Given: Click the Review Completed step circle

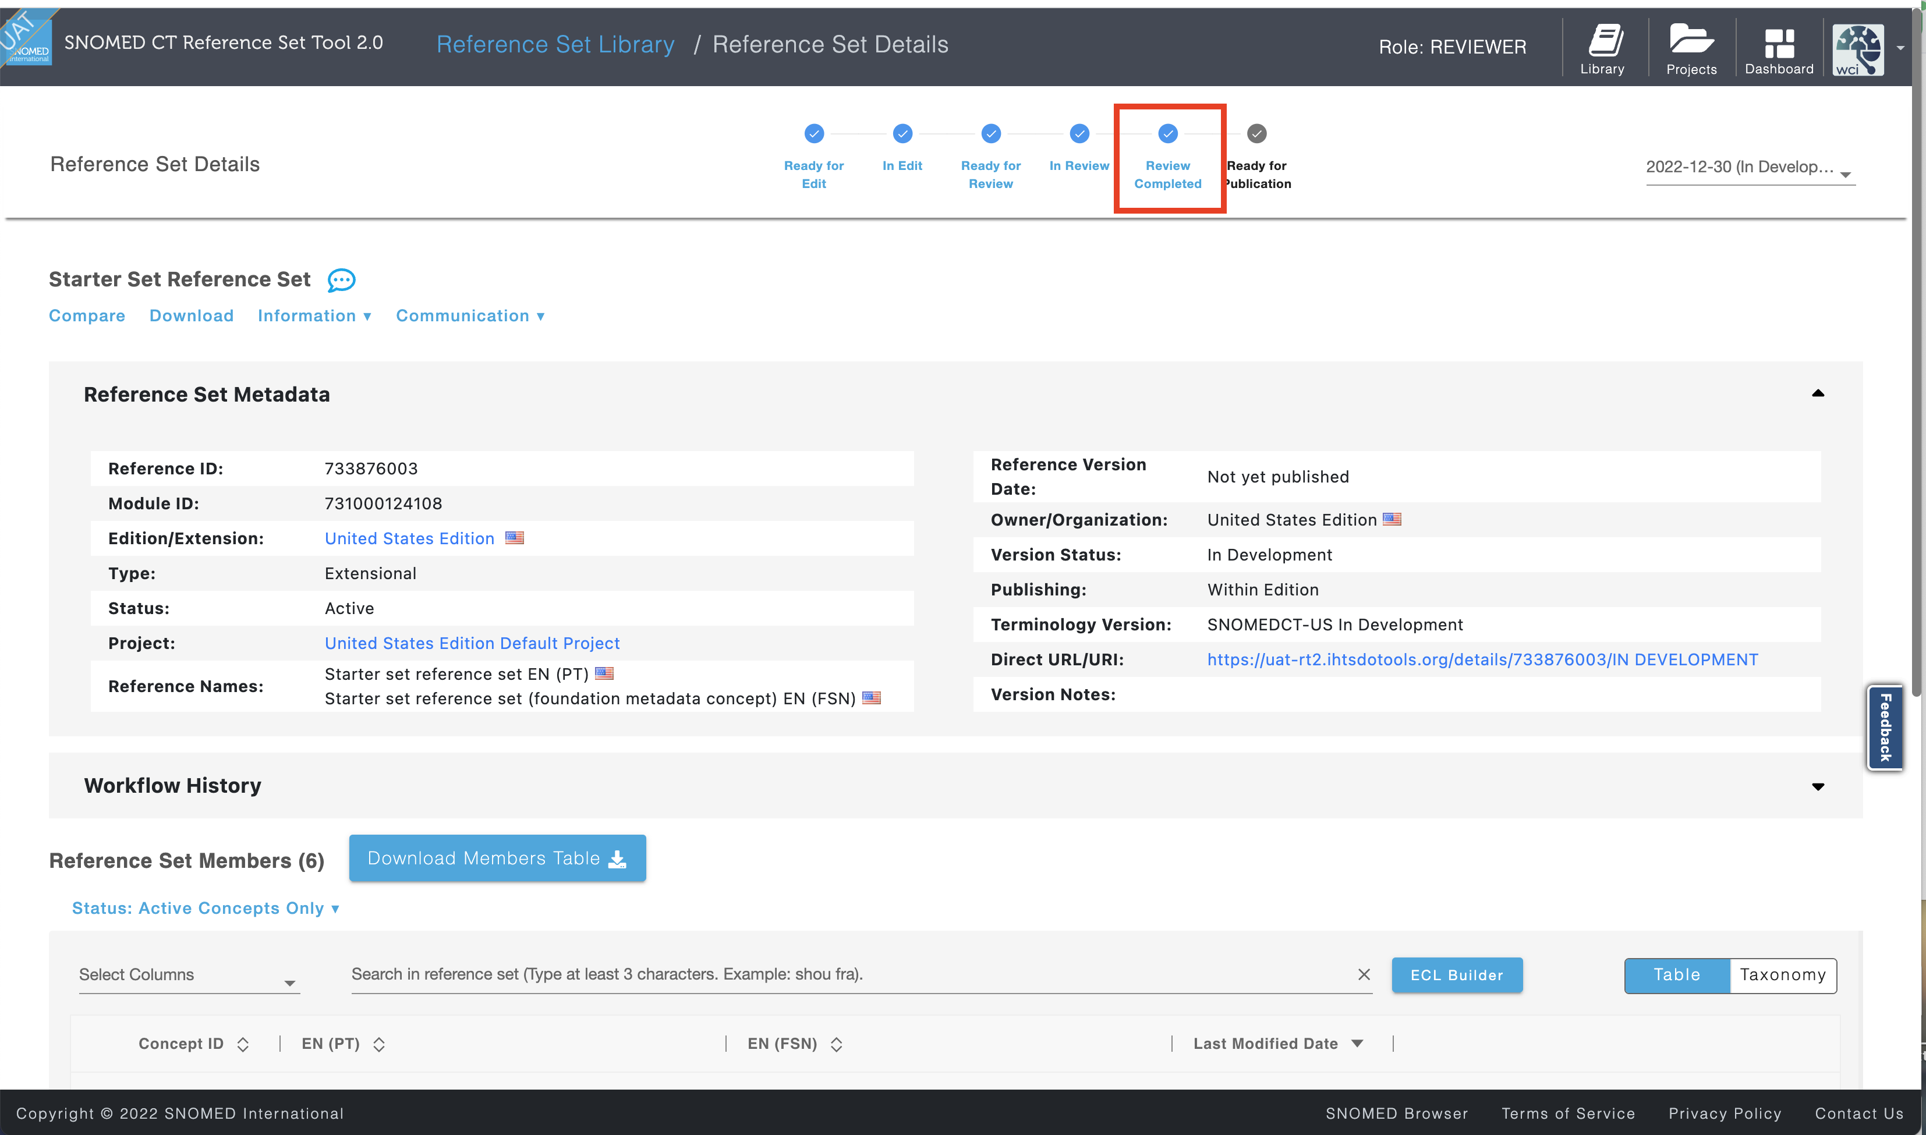Looking at the screenshot, I should [1168, 134].
